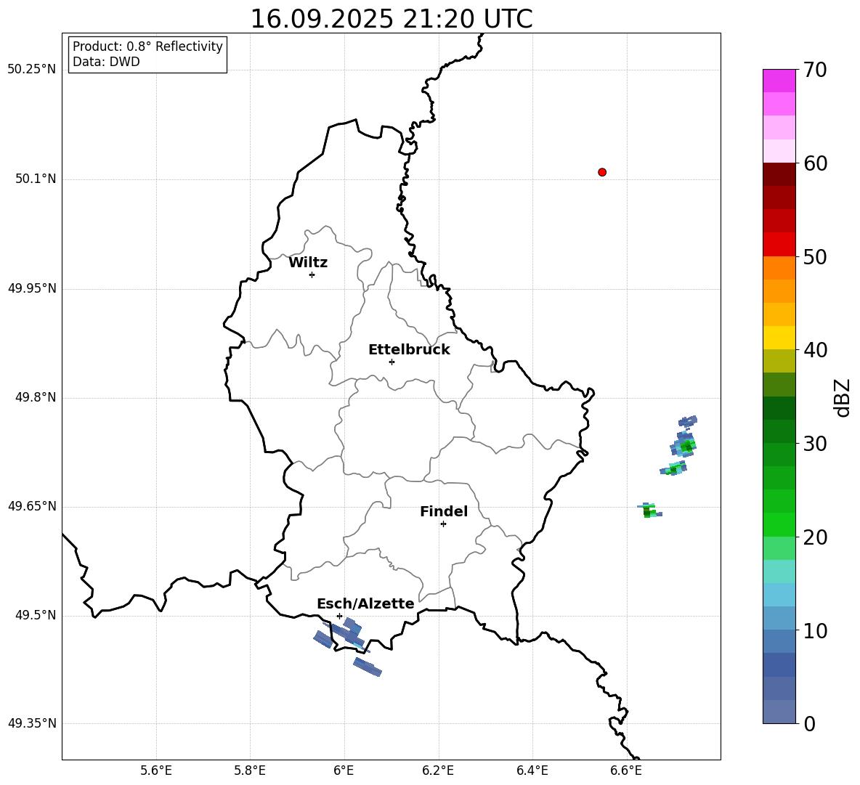Click the latitude label '49.8°N'
Image resolution: width=860 pixels, height=785 pixels.
point(35,397)
